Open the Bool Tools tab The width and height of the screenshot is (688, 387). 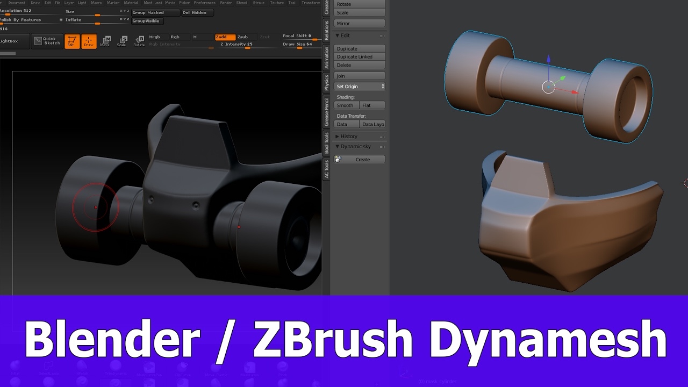point(326,144)
